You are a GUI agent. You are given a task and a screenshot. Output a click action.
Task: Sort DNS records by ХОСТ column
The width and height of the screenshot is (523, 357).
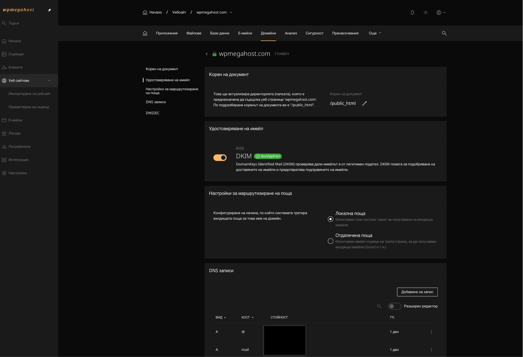247,317
